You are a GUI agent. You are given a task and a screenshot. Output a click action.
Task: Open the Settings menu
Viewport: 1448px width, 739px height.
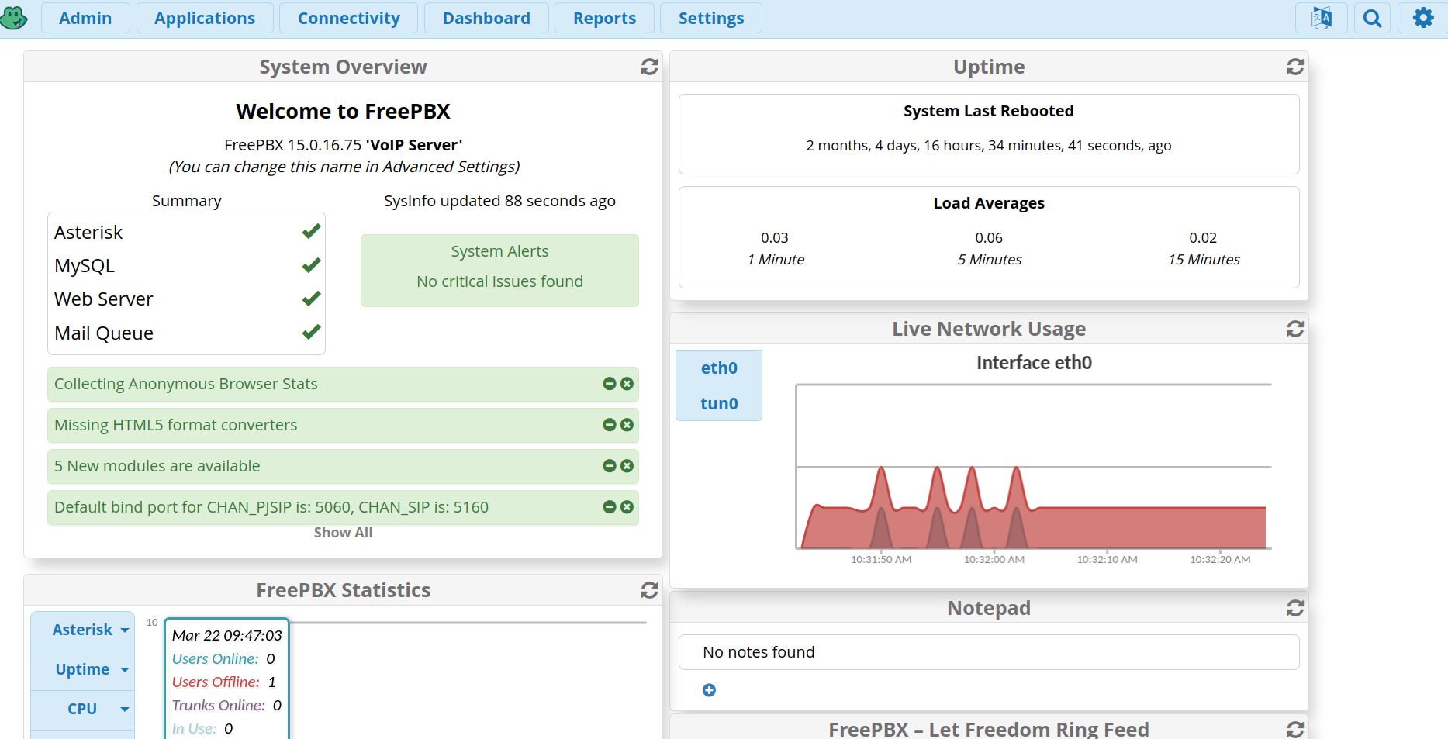[x=711, y=18]
